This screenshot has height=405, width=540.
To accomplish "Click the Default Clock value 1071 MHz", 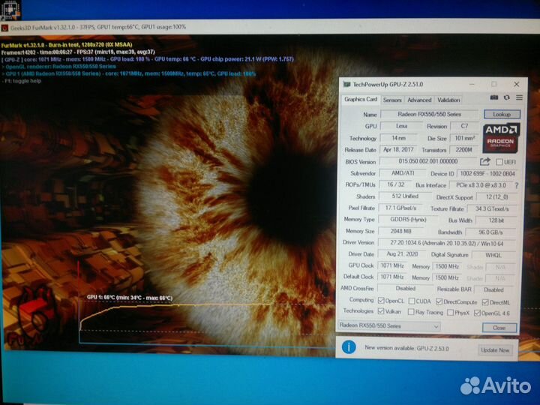I will click(x=392, y=277).
